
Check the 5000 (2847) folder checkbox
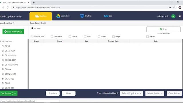point(6,60)
